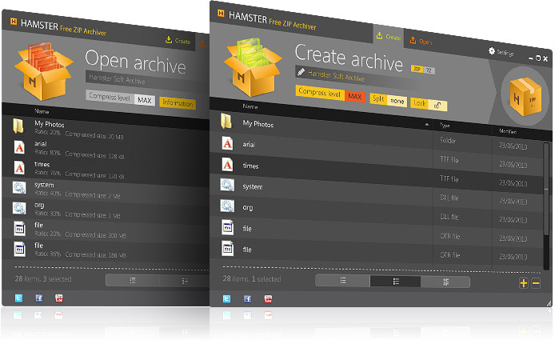Image resolution: width=555 pixels, height=340 pixels.
Task: Click 'Folder' type cell for My Photos
Action: (x=448, y=141)
